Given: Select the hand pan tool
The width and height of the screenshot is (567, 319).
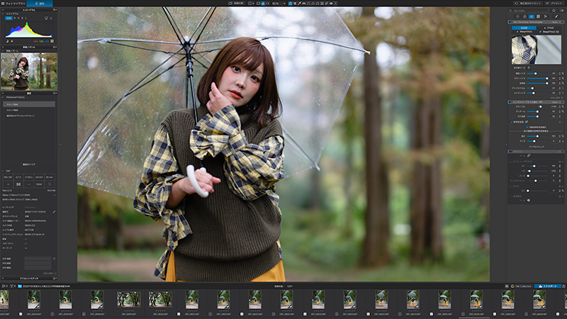Looking at the screenshot, I should (291, 4).
